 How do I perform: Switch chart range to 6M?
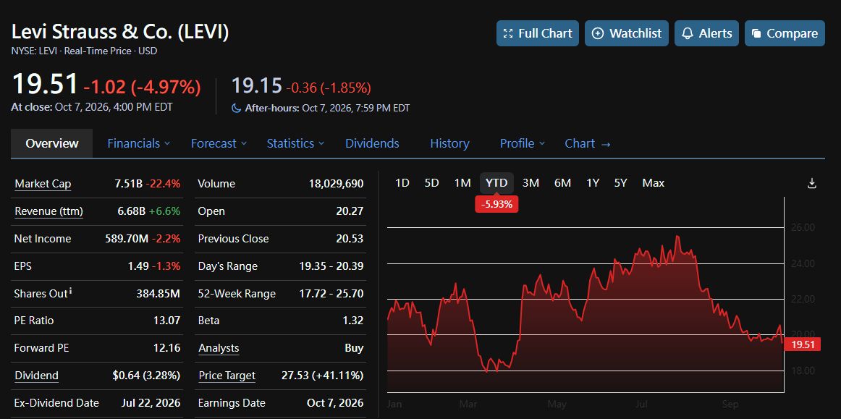[x=562, y=183]
